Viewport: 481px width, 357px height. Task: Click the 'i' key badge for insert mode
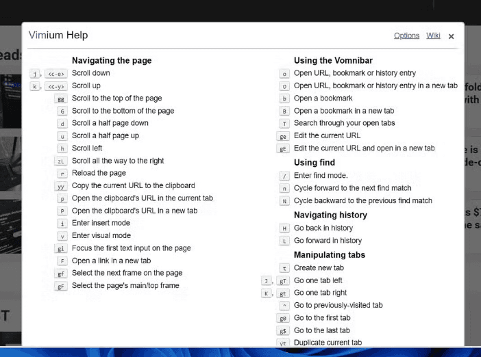click(62, 224)
